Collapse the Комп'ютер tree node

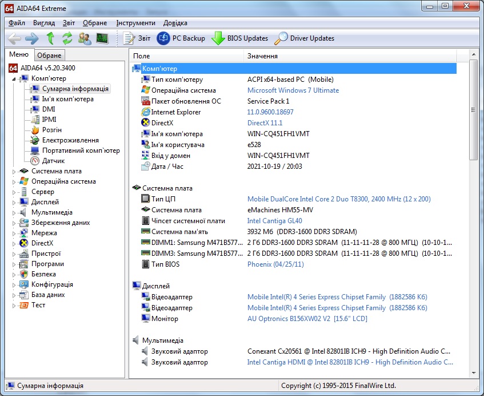[14, 79]
